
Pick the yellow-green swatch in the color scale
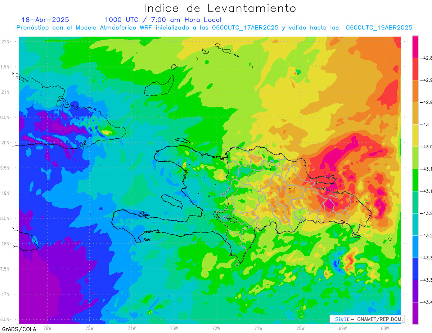coord(415,158)
